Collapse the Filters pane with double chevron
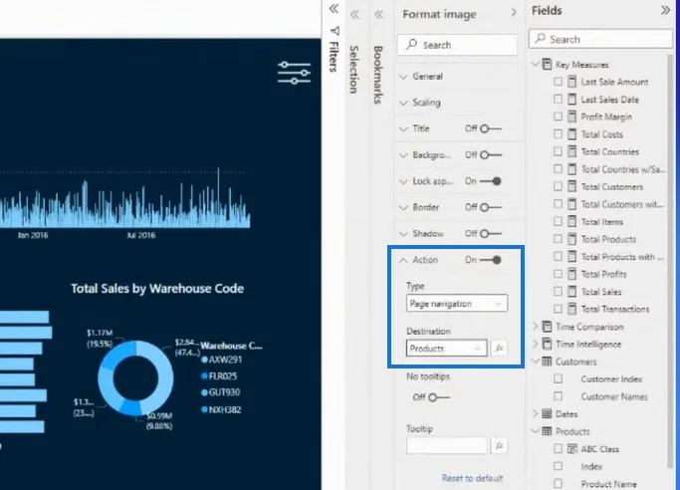 [x=334, y=9]
